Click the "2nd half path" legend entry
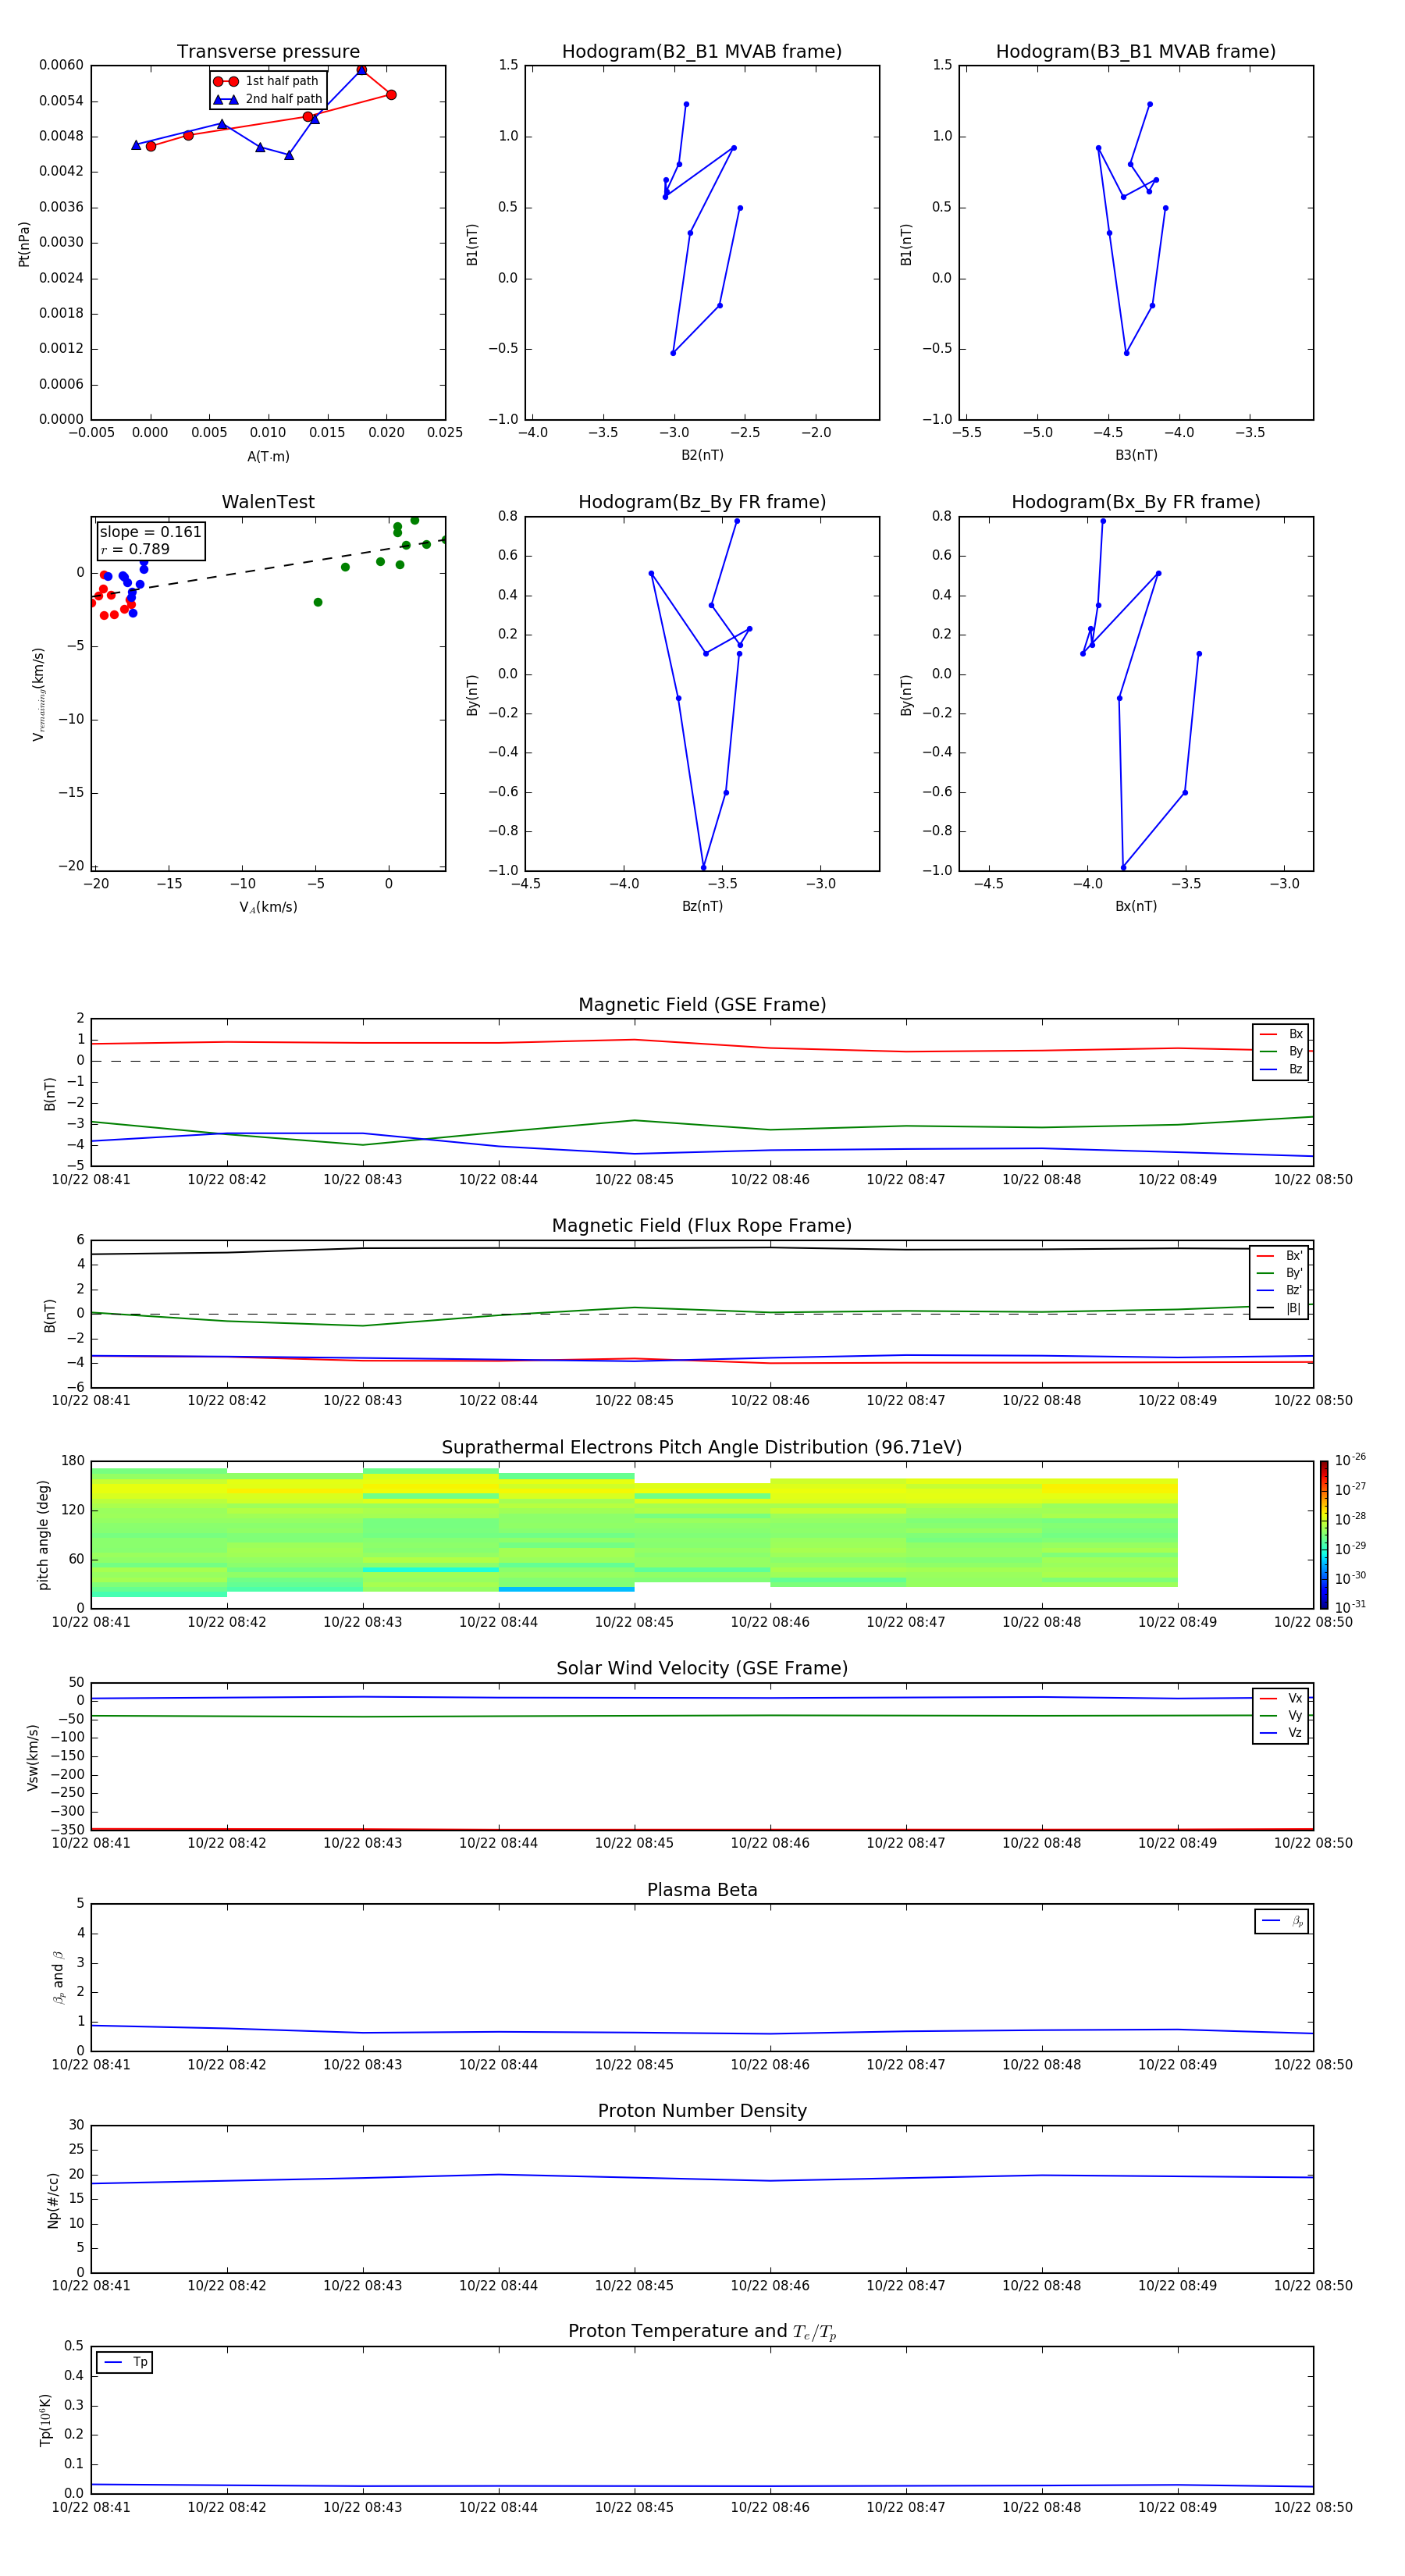The width and height of the screenshot is (1405, 2576). click(x=268, y=99)
